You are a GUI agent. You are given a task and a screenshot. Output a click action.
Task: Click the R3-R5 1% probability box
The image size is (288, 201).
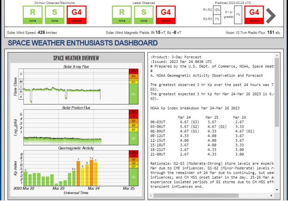(x=217, y=19)
